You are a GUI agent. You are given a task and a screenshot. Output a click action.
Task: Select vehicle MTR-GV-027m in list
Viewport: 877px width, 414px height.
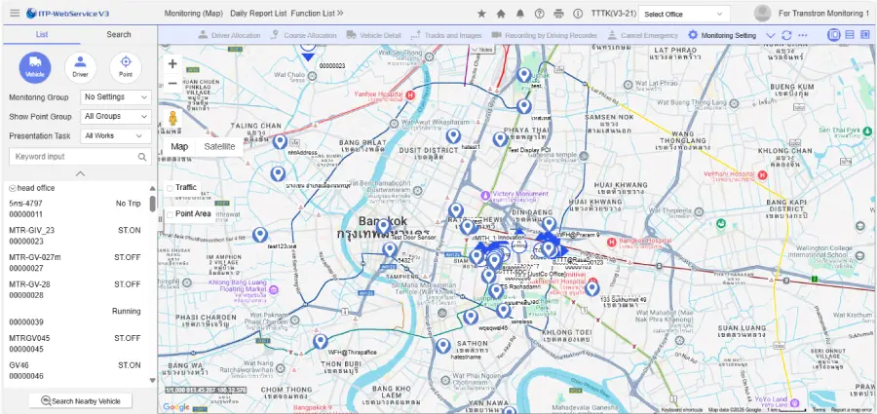[75, 262]
